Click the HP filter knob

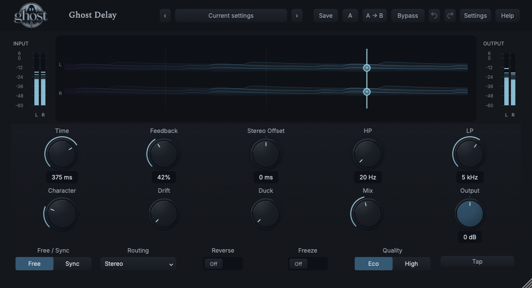point(368,153)
